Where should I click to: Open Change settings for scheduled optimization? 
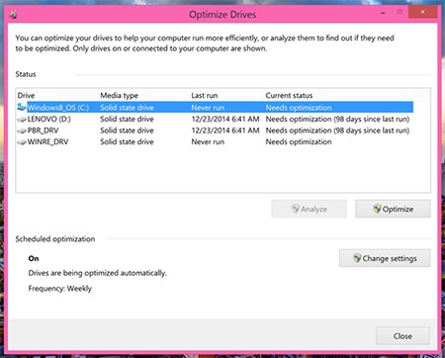(385, 258)
